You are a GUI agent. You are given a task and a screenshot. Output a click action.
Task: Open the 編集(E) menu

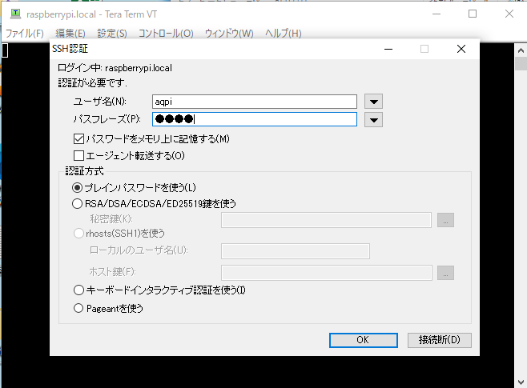70,34
